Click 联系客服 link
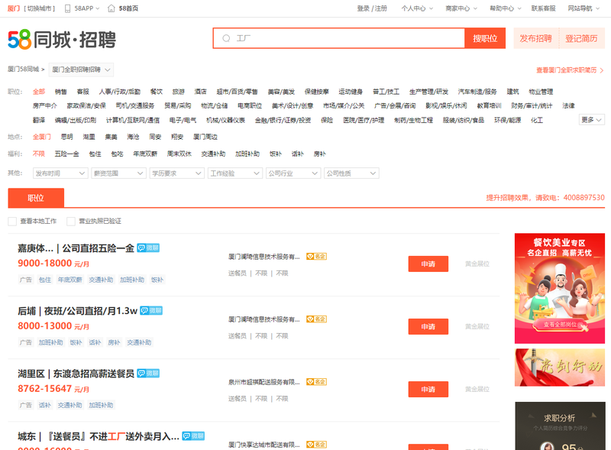Image resolution: width=611 pixels, height=450 pixels. 544,8
